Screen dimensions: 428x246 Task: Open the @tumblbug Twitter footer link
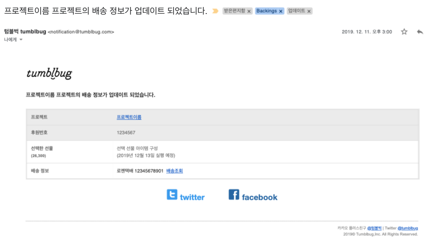pos(407,228)
